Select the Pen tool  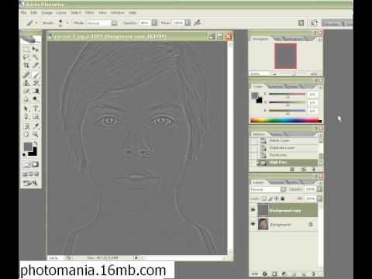click(x=26, y=116)
